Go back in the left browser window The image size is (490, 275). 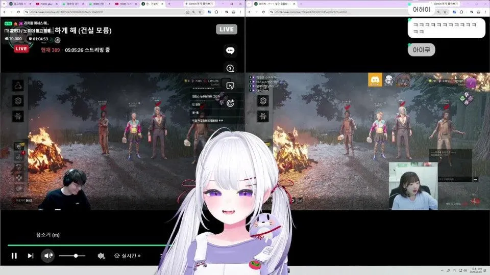(5, 12)
